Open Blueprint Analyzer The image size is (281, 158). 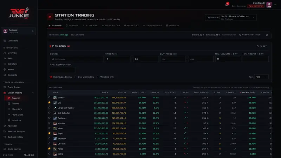point(16,131)
